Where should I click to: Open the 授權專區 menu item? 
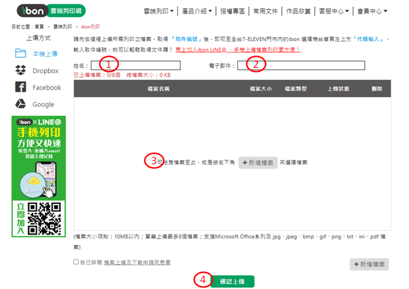click(232, 11)
